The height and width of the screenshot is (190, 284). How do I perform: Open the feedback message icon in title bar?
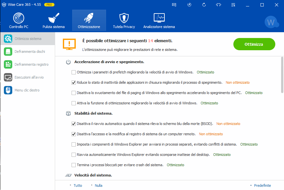pyautogui.click(x=174, y=5)
